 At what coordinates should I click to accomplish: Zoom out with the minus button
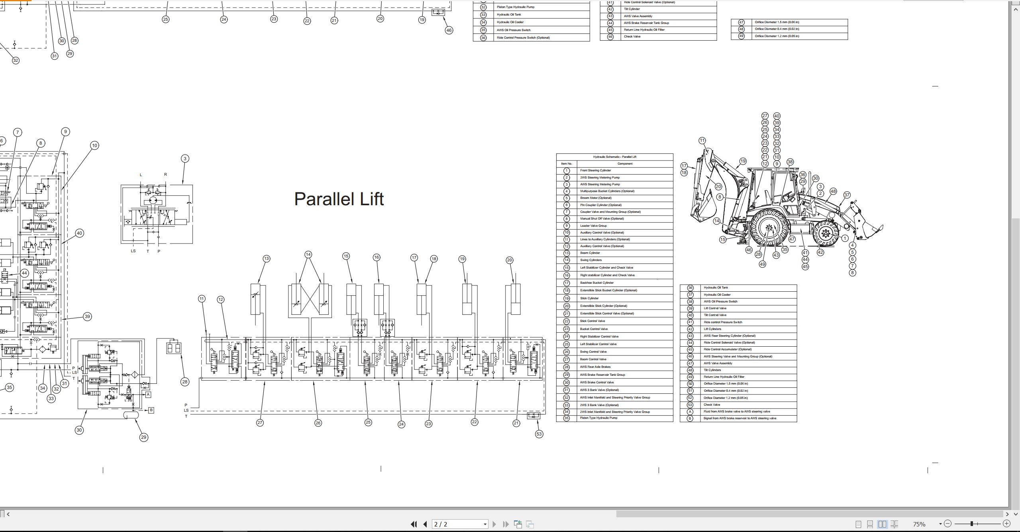click(x=947, y=524)
